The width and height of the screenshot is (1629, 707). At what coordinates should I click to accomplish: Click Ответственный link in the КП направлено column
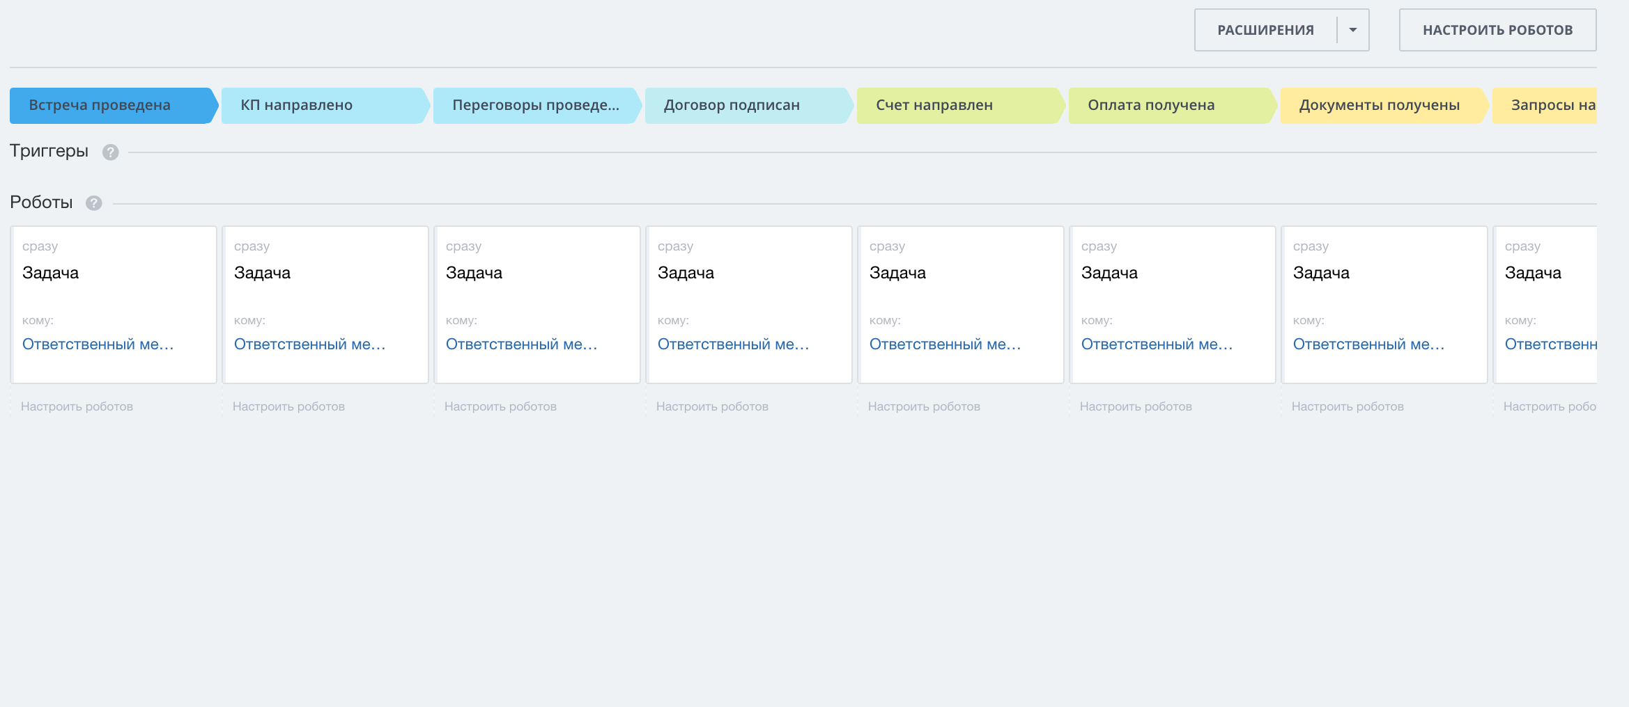coord(309,344)
